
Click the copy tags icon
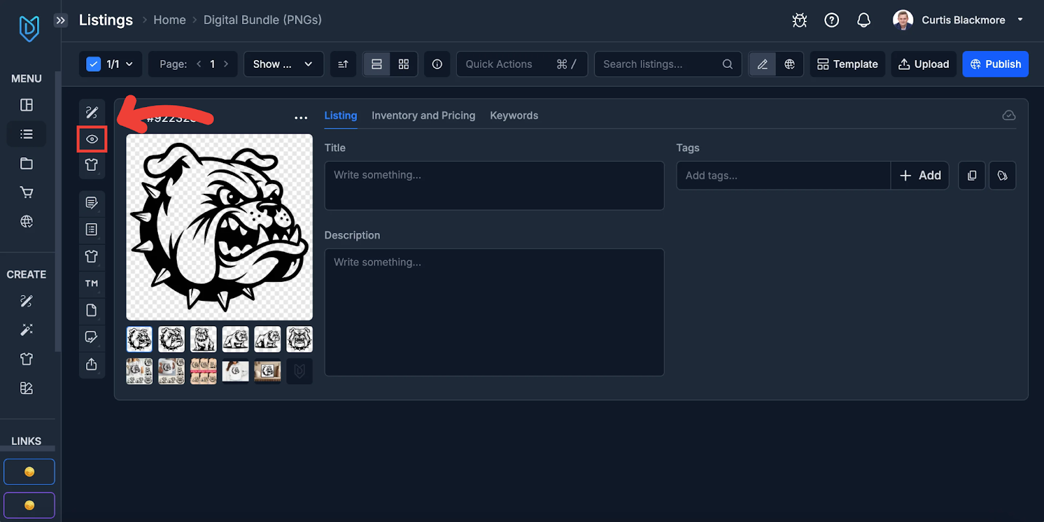click(972, 176)
